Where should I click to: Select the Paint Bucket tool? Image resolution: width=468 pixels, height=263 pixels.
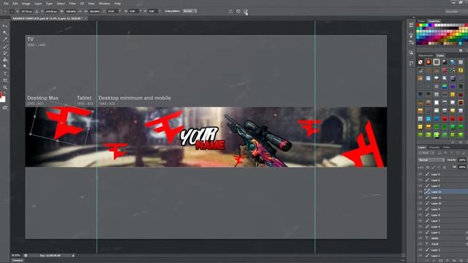(5, 60)
